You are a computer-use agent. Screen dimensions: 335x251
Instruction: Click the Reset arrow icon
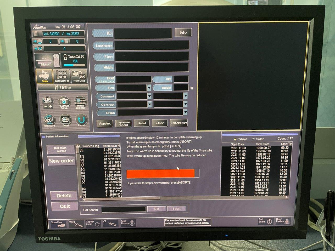(81, 121)
